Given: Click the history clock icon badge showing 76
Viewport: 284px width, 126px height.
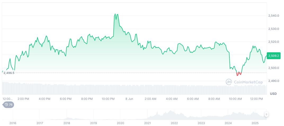Looking at the screenshot, I should tap(8, 105).
